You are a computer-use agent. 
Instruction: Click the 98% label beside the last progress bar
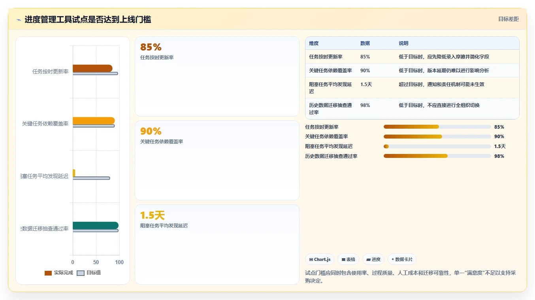coord(499,156)
